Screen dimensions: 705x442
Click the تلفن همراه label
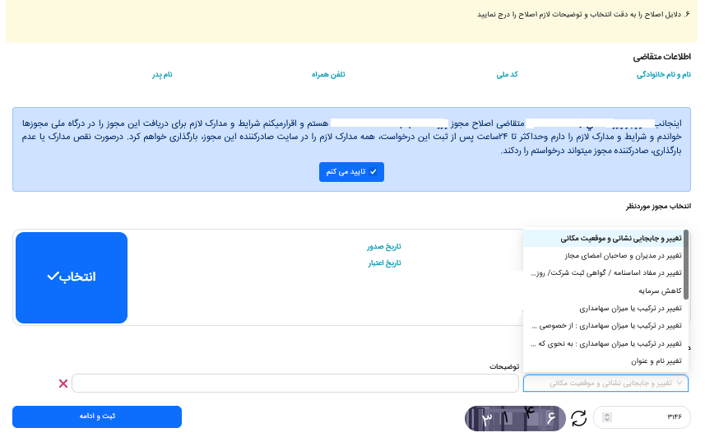pos(329,75)
